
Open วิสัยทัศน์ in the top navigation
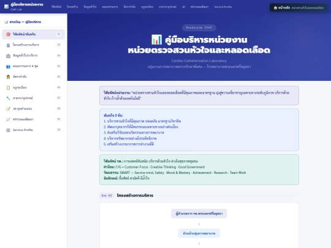[x=56, y=7]
